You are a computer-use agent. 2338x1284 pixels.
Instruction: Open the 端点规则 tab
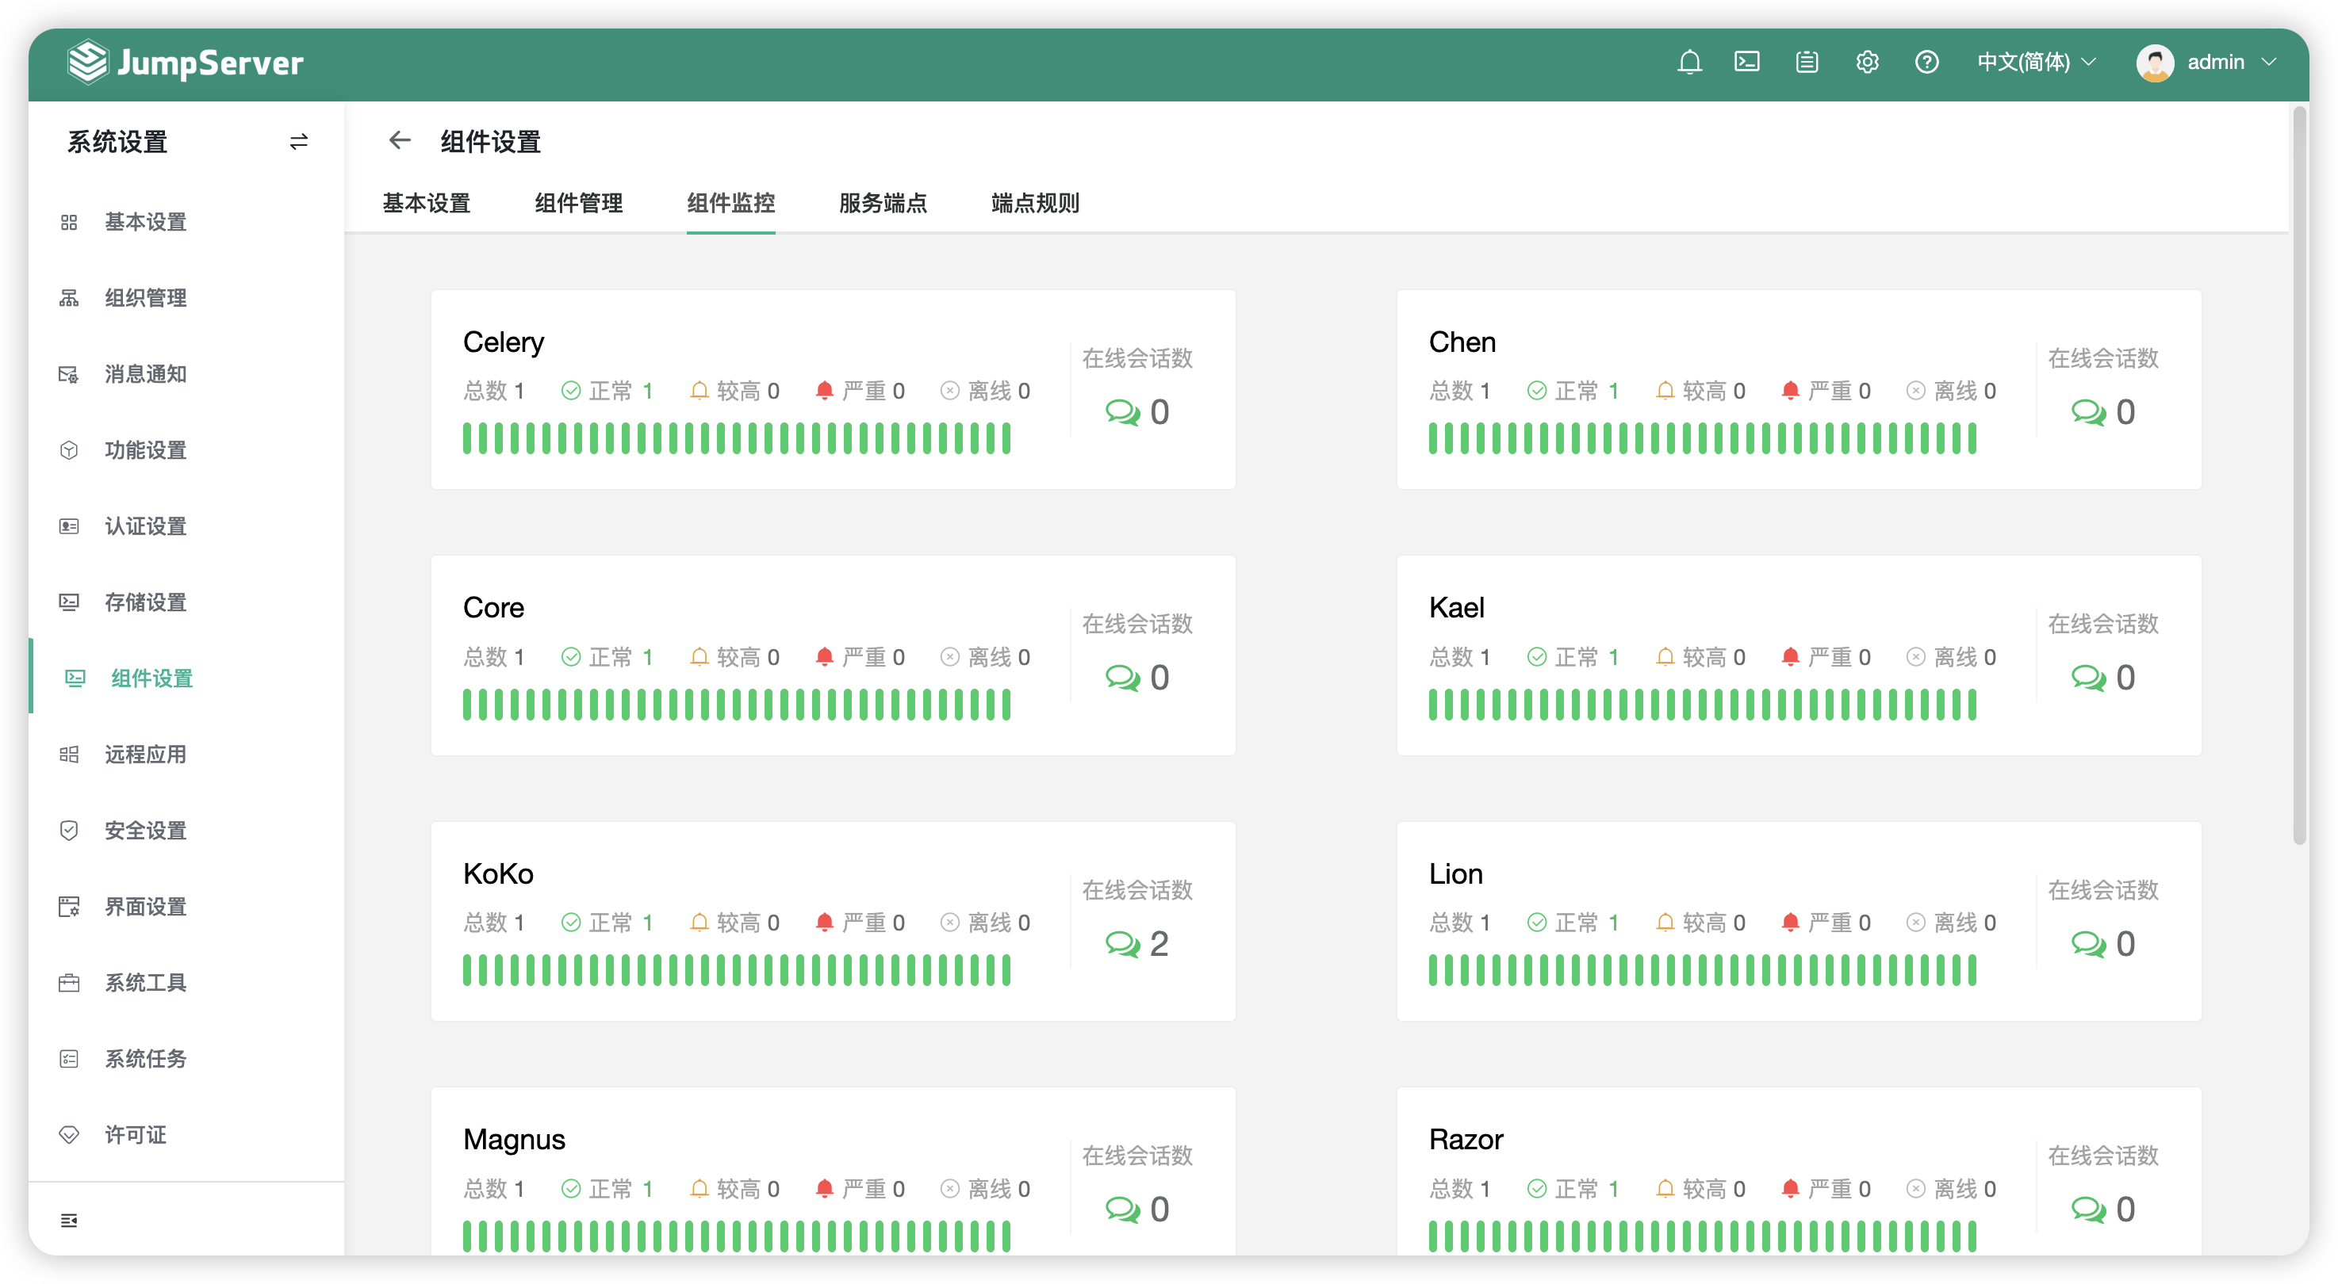(1035, 203)
